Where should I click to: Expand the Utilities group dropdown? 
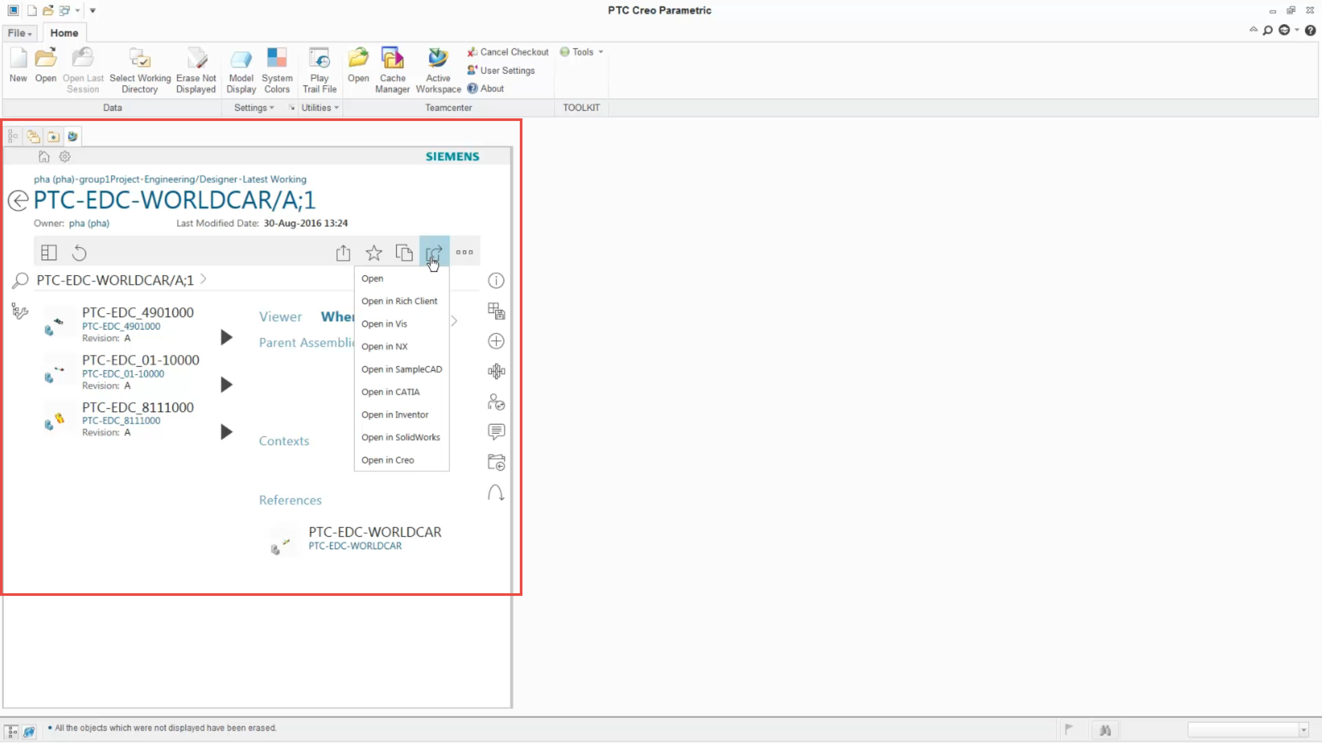click(x=320, y=108)
